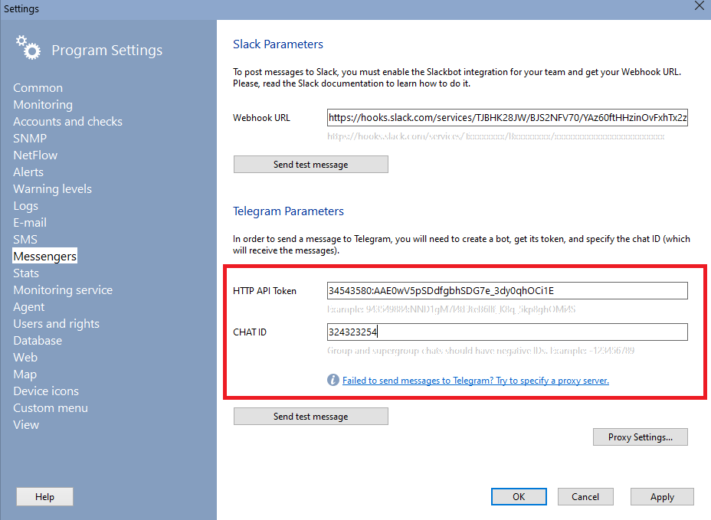Apply the settings changes
The height and width of the screenshot is (520, 711).
(662, 496)
